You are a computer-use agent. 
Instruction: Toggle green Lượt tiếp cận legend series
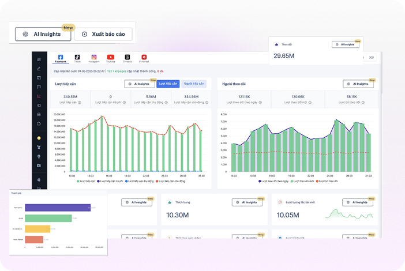pyautogui.click(x=86, y=181)
